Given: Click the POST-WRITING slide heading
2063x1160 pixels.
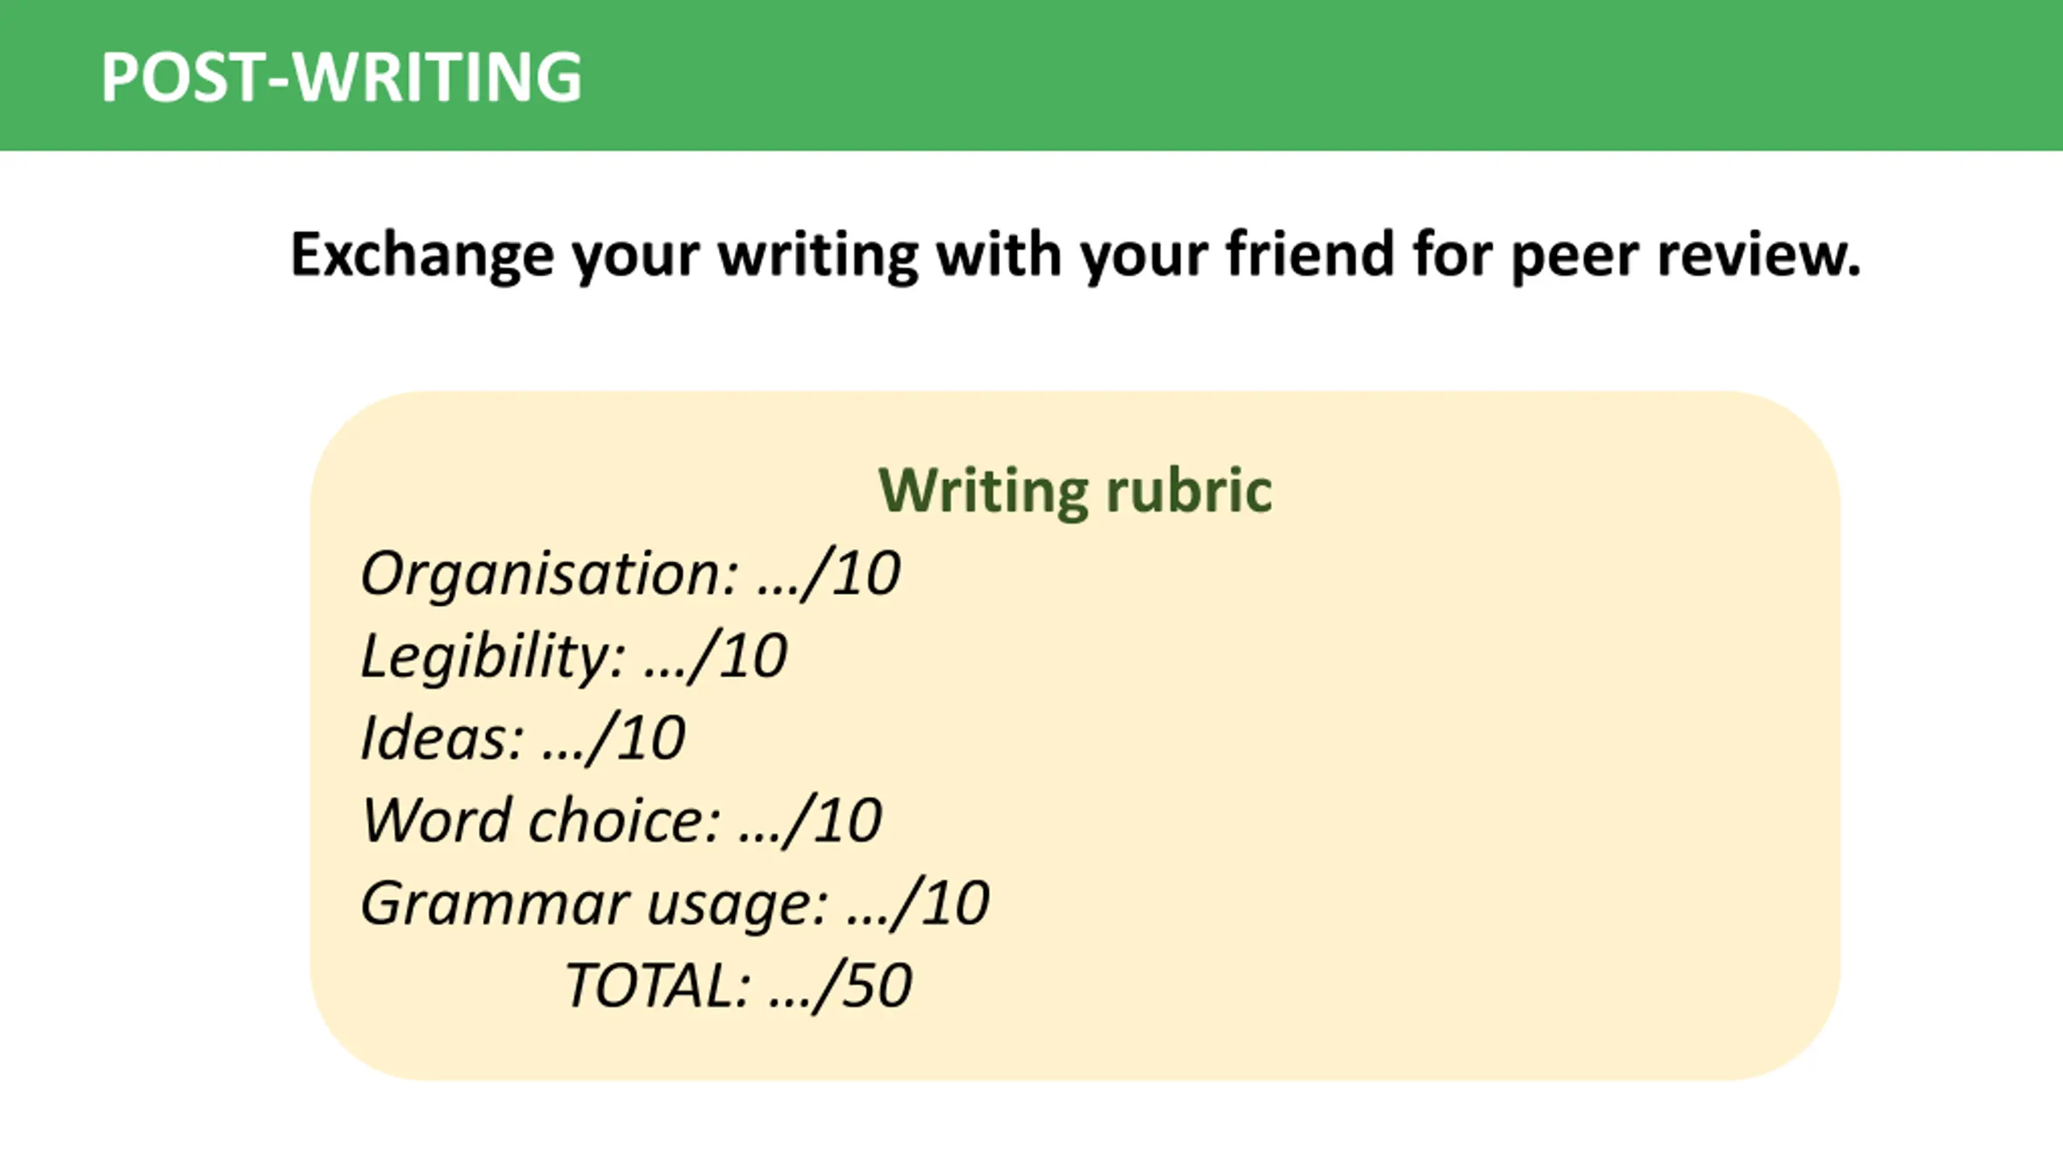Looking at the screenshot, I should pos(340,77).
